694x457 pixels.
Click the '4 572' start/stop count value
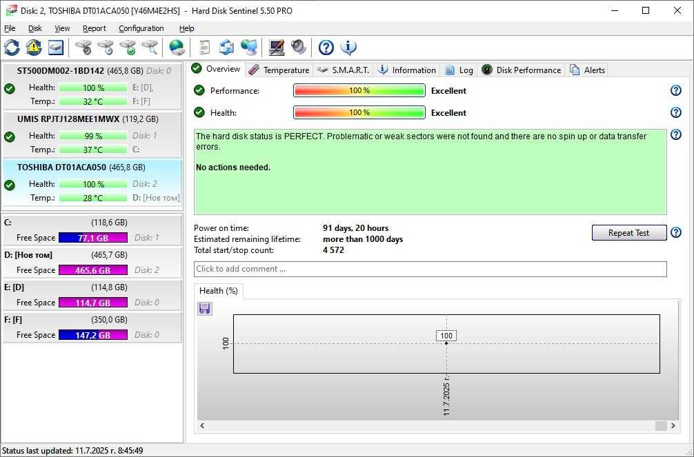pos(333,250)
